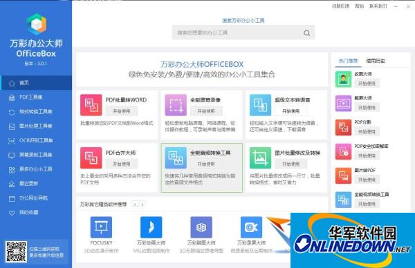Open PDF工具集 in the sidebar
This screenshot has height=268, width=415.
[36, 97]
